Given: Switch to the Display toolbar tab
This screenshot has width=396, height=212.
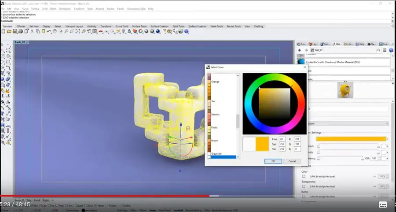Looking at the screenshot, I should pyautogui.click(x=47, y=26).
